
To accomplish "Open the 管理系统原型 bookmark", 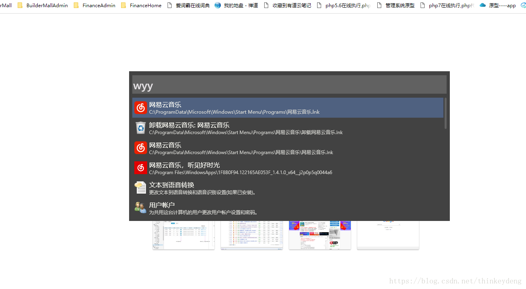I will tap(396, 6).
